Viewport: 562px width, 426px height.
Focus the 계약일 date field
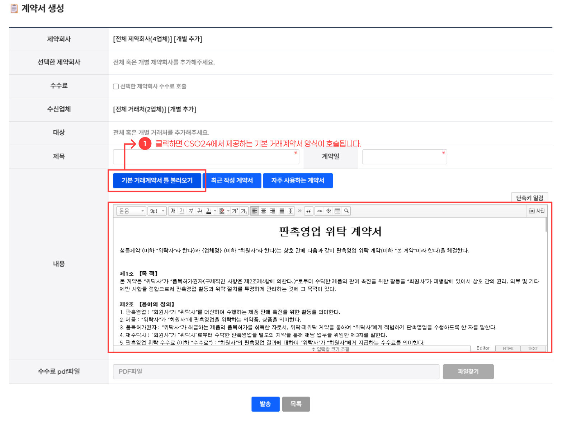[x=405, y=157]
